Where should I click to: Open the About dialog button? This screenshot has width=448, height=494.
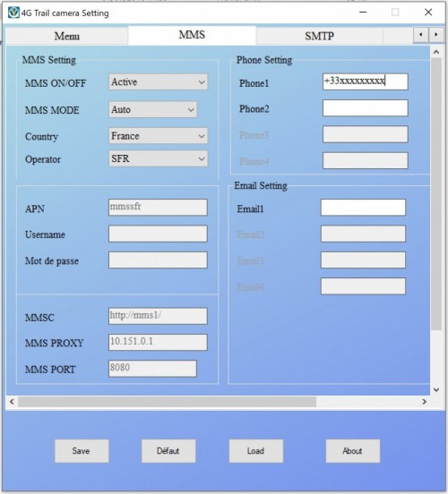click(353, 451)
